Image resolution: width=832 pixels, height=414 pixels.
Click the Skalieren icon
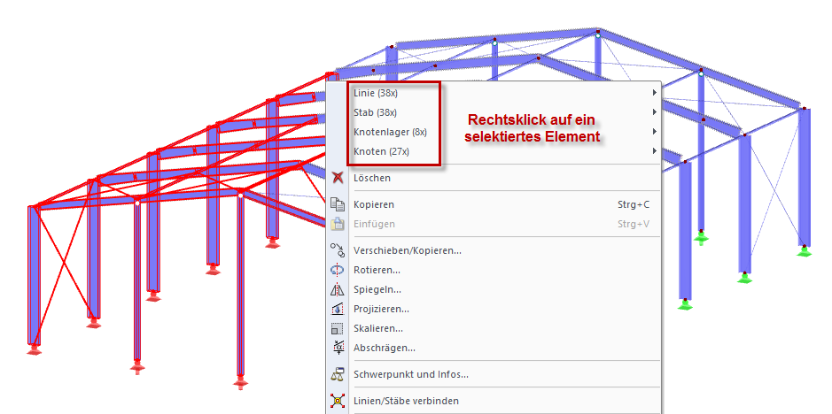click(338, 328)
